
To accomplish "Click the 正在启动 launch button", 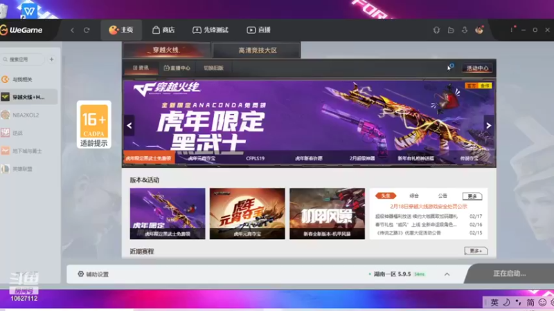I will 510,273.
